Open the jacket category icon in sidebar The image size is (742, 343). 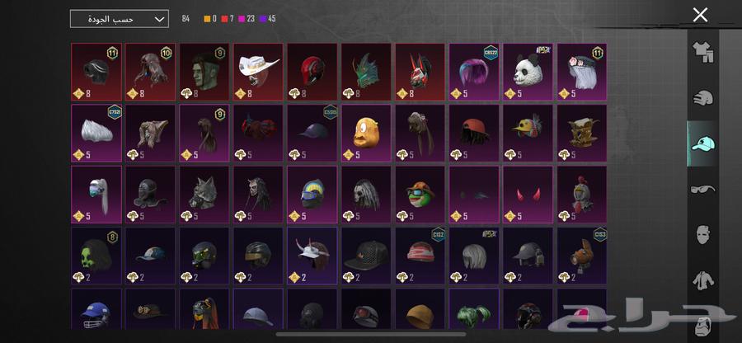(x=702, y=280)
